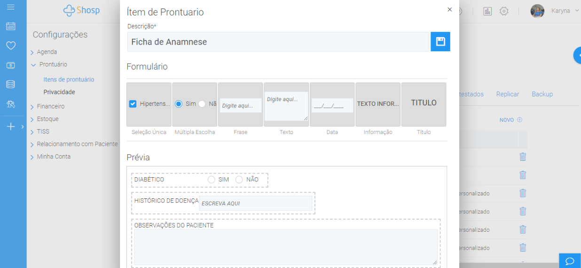Click the DIABÉTICO field label in preview

point(149,180)
